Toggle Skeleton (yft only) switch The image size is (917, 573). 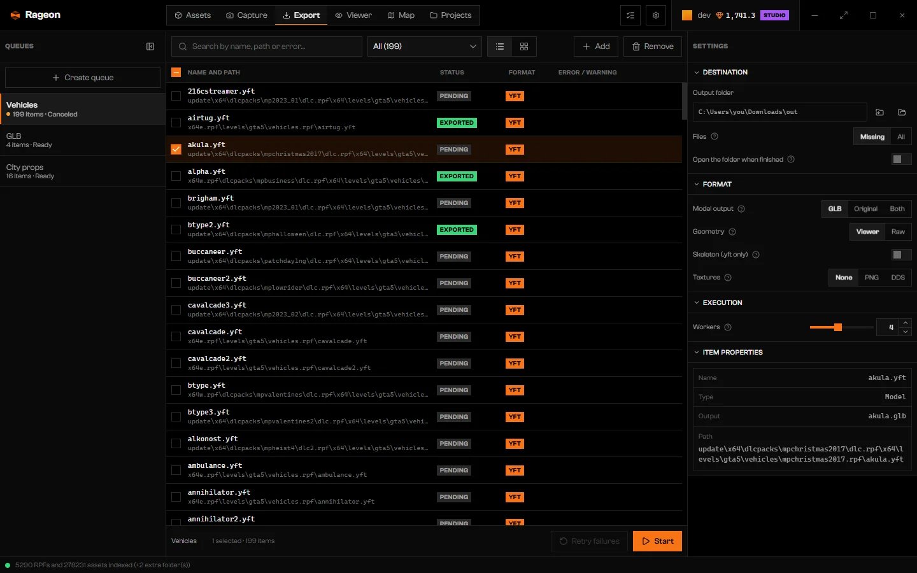(902, 255)
